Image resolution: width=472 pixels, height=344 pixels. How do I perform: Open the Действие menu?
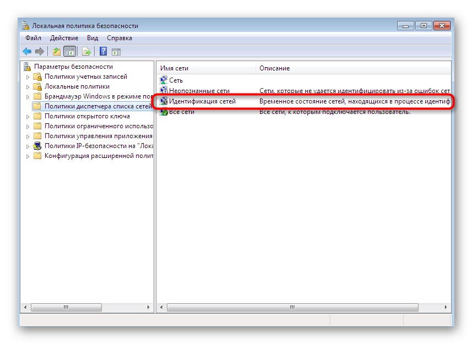tap(64, 38)
